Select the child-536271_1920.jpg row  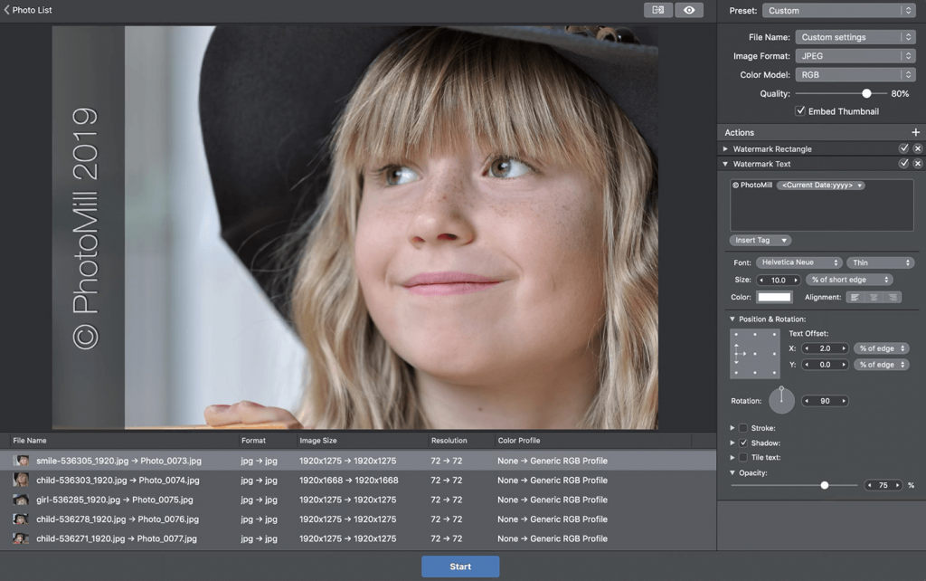(358, 538)
